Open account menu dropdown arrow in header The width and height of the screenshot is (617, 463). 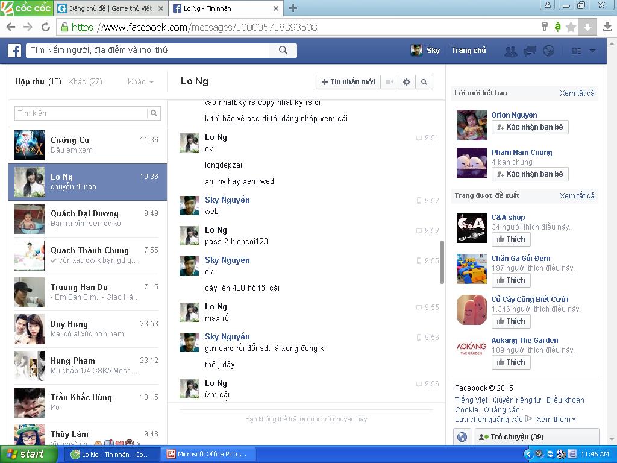pos(592,51)
